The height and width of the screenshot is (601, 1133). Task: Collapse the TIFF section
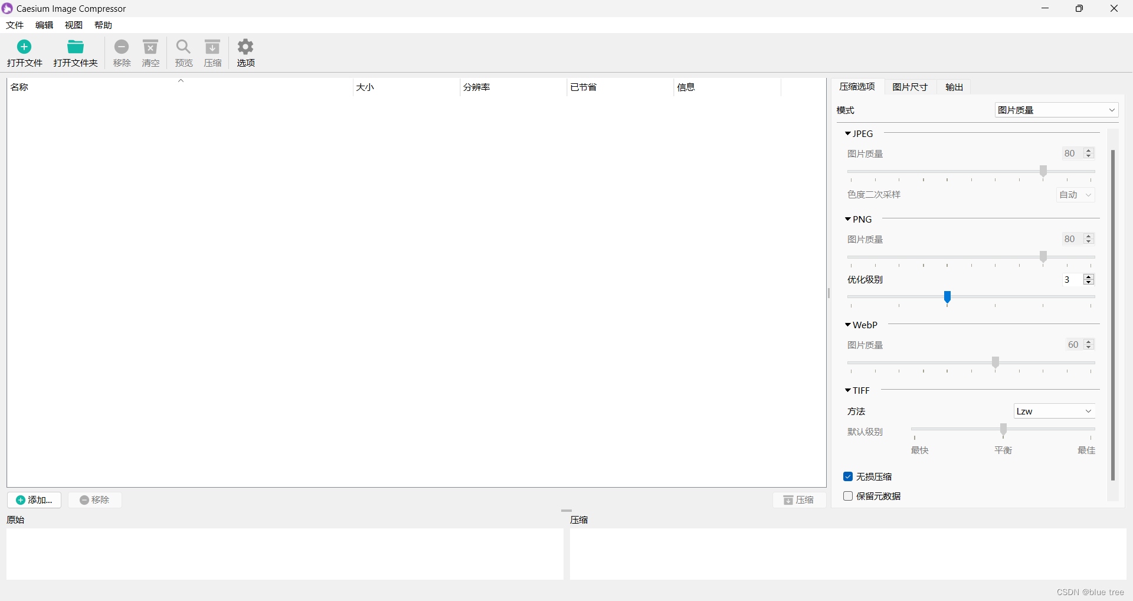(848, 390)
